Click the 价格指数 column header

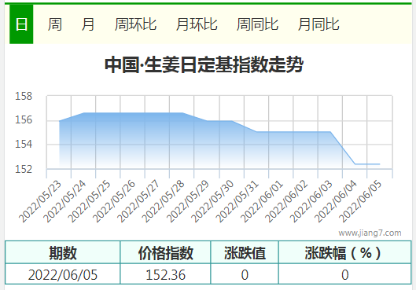165,252
